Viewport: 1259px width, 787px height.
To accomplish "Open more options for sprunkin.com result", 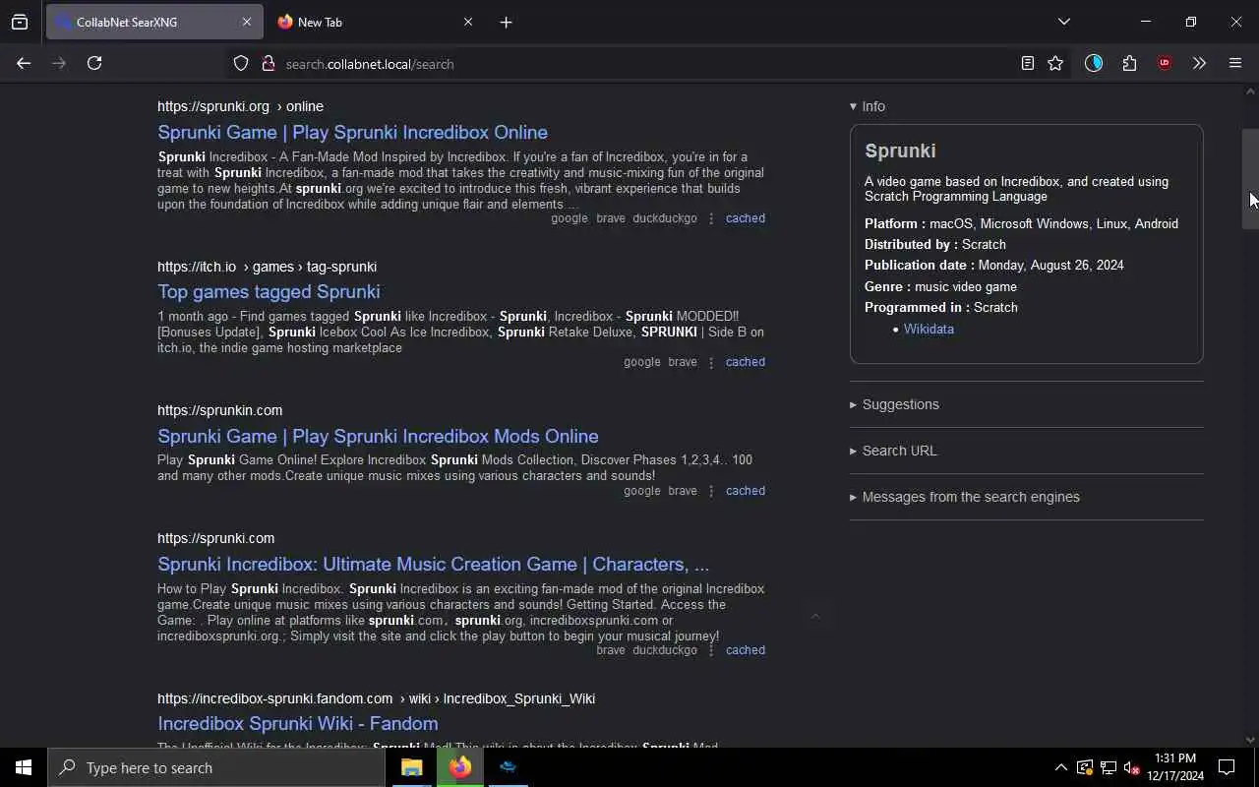I will (711, 491).
